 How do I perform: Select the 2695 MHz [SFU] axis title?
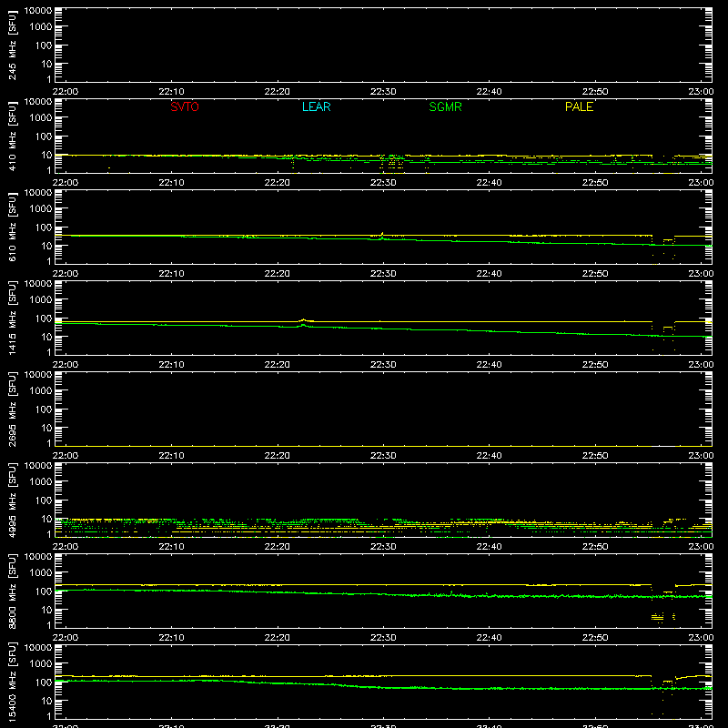tap(13, 409)
